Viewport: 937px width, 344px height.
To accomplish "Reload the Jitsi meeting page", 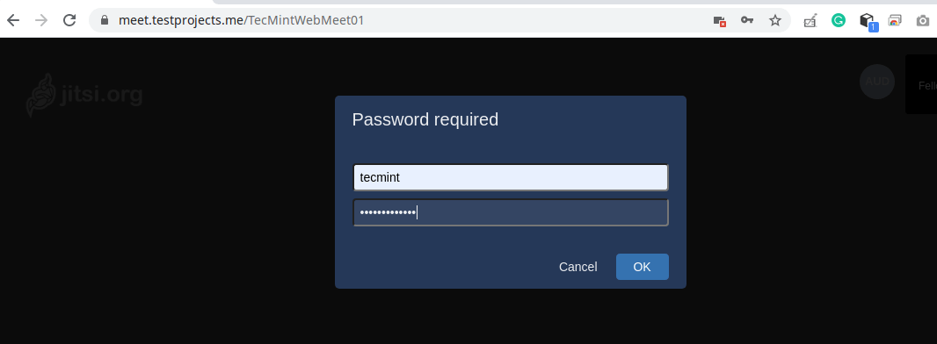I will coord(69,20).
